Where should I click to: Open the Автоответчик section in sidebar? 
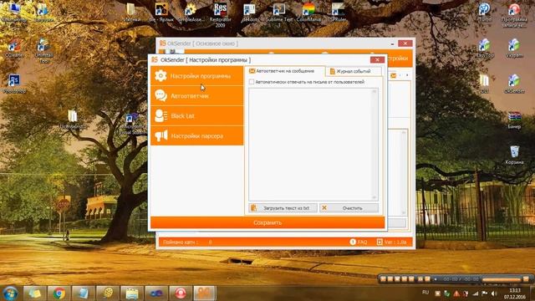(197, 96)
